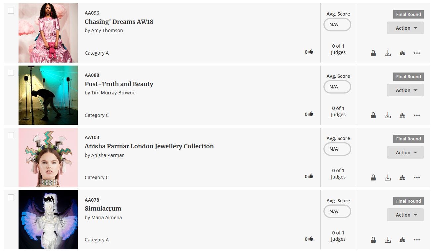The width and height of the screenshot is (431, 251).
Task: Click Final Round badge on Post-Truth and Beauty
Action: pos(408,76)
